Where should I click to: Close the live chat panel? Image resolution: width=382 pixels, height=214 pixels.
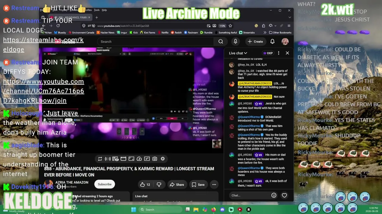point(287,53)
